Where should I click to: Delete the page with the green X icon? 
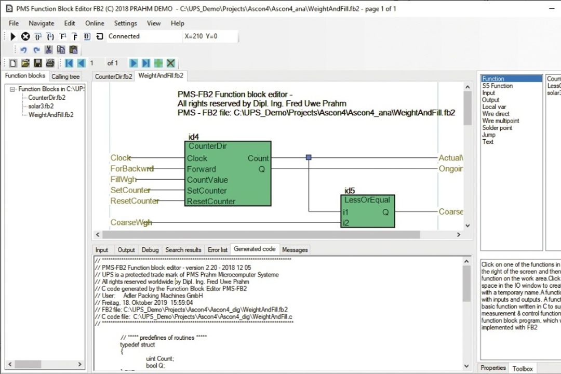coord(171,63)
